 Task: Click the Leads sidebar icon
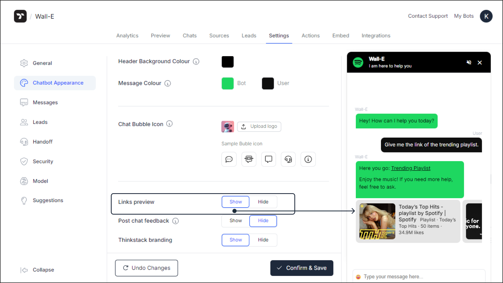(x=24, y=122)
